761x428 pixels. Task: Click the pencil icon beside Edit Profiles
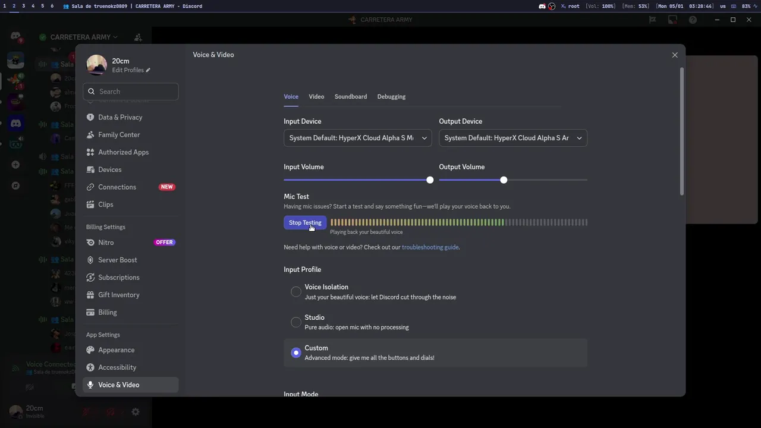(148, 70)
